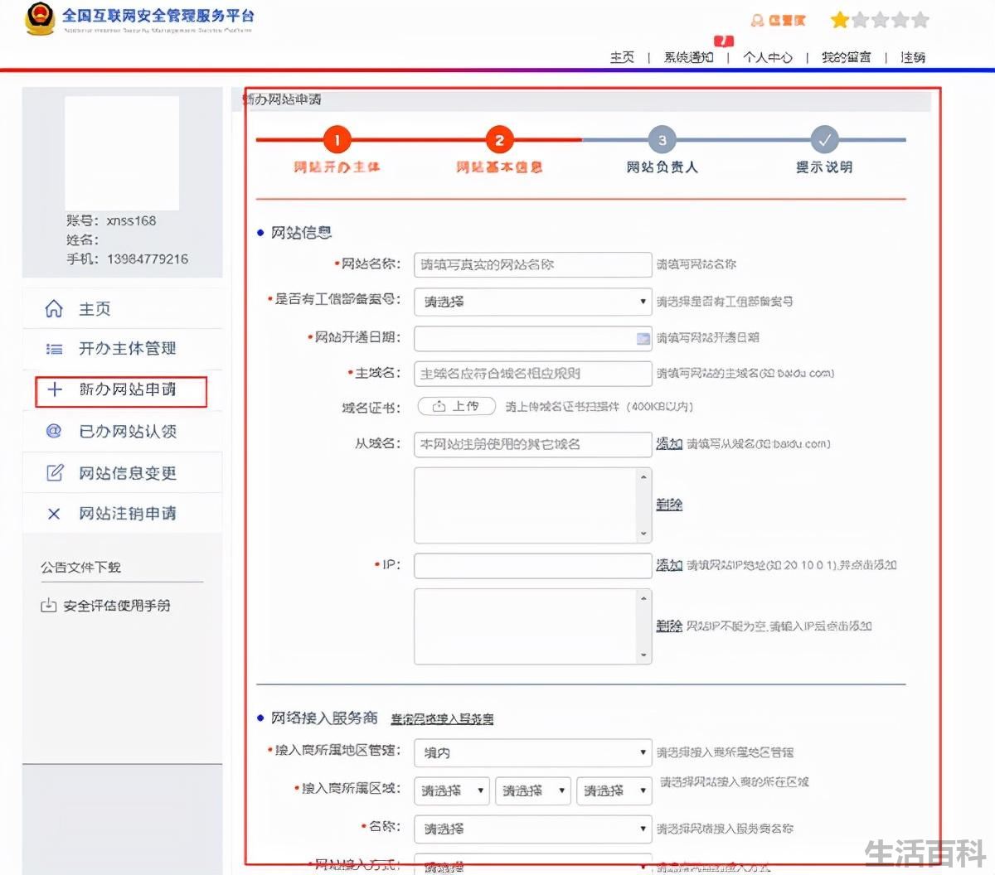995x875 pixels.
Task: Click the list icon beside 开办主体管理
Action: [54, 349]
